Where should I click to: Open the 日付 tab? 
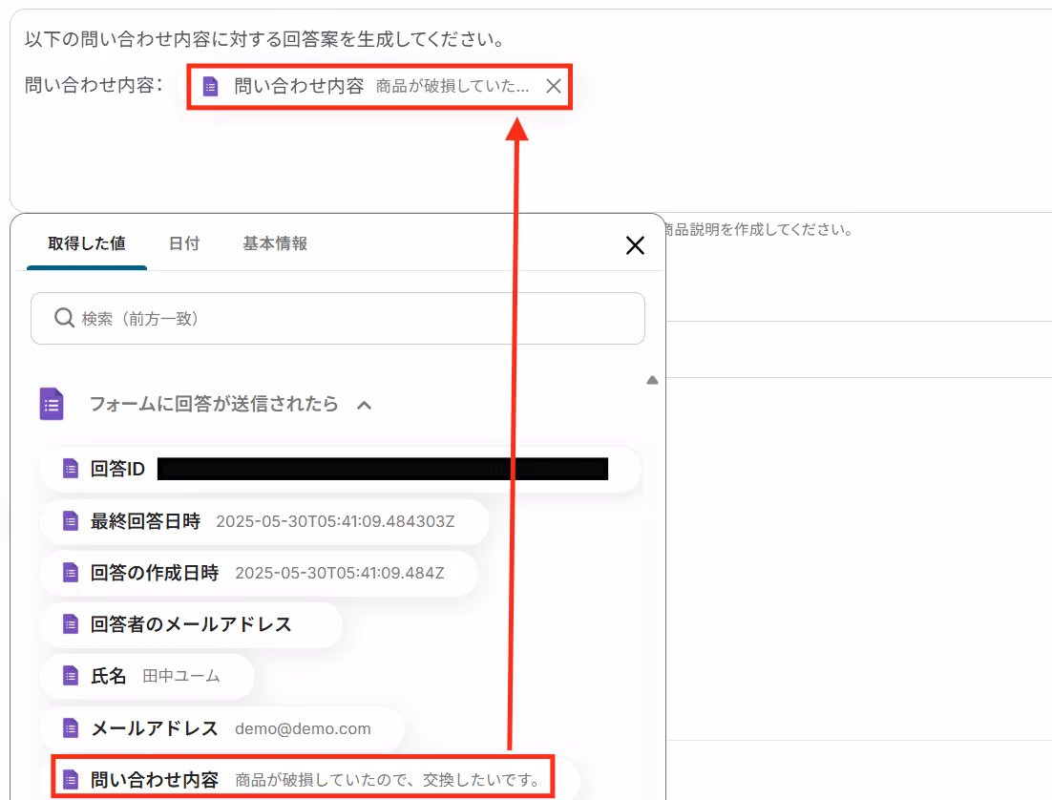[x=184, y=243]
